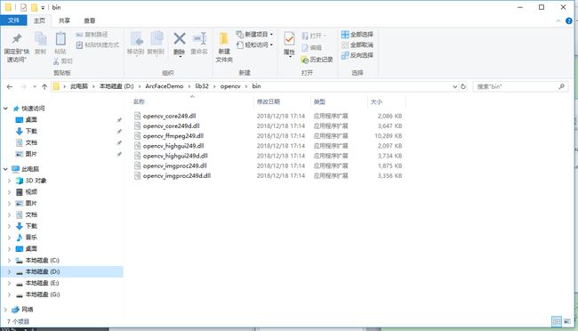This screenshot has height=331, width=578.
Task: Click lib32 in address path
Action: click(202, 86)
